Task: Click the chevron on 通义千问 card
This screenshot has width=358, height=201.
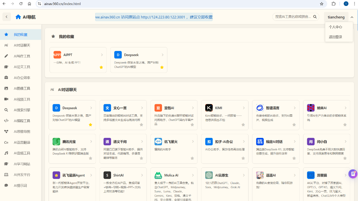Action: [x=142, y=141]
